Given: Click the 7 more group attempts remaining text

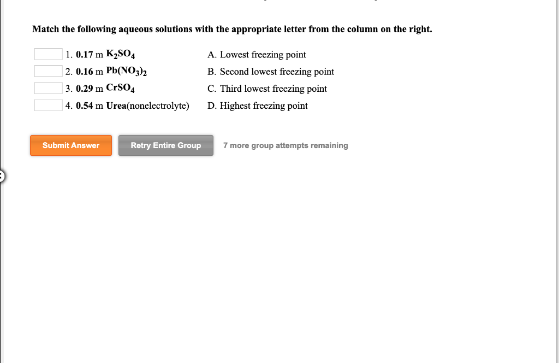Looking at the screenshot, I should pyautogui.click(x=286, y=145).
